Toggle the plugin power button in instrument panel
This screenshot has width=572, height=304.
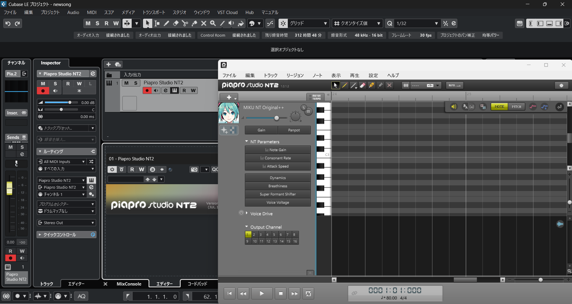point(112,170)
